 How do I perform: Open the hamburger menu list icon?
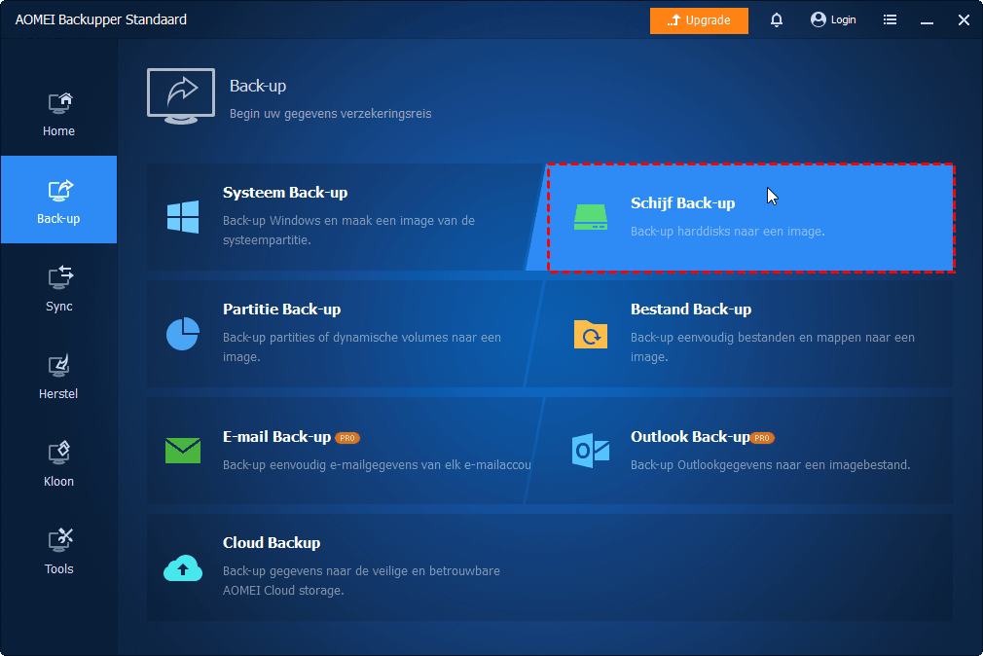click(x=890, y=20)
